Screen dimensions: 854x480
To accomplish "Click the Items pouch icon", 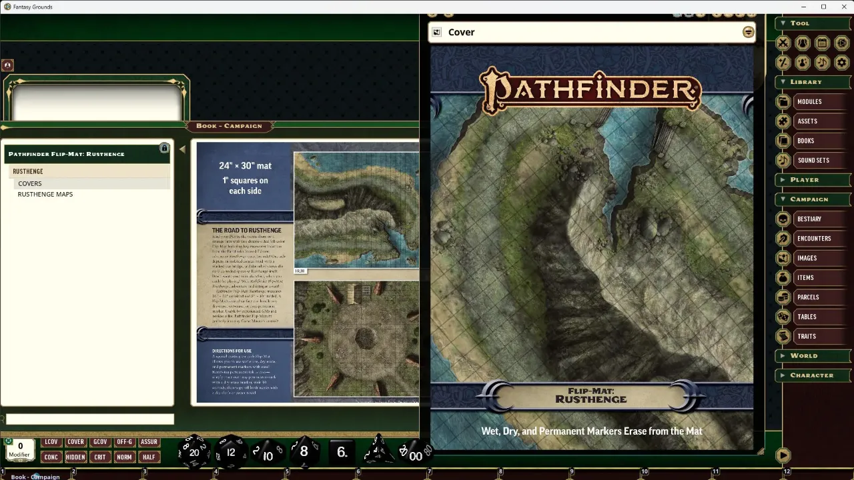I will coord(783,278).
